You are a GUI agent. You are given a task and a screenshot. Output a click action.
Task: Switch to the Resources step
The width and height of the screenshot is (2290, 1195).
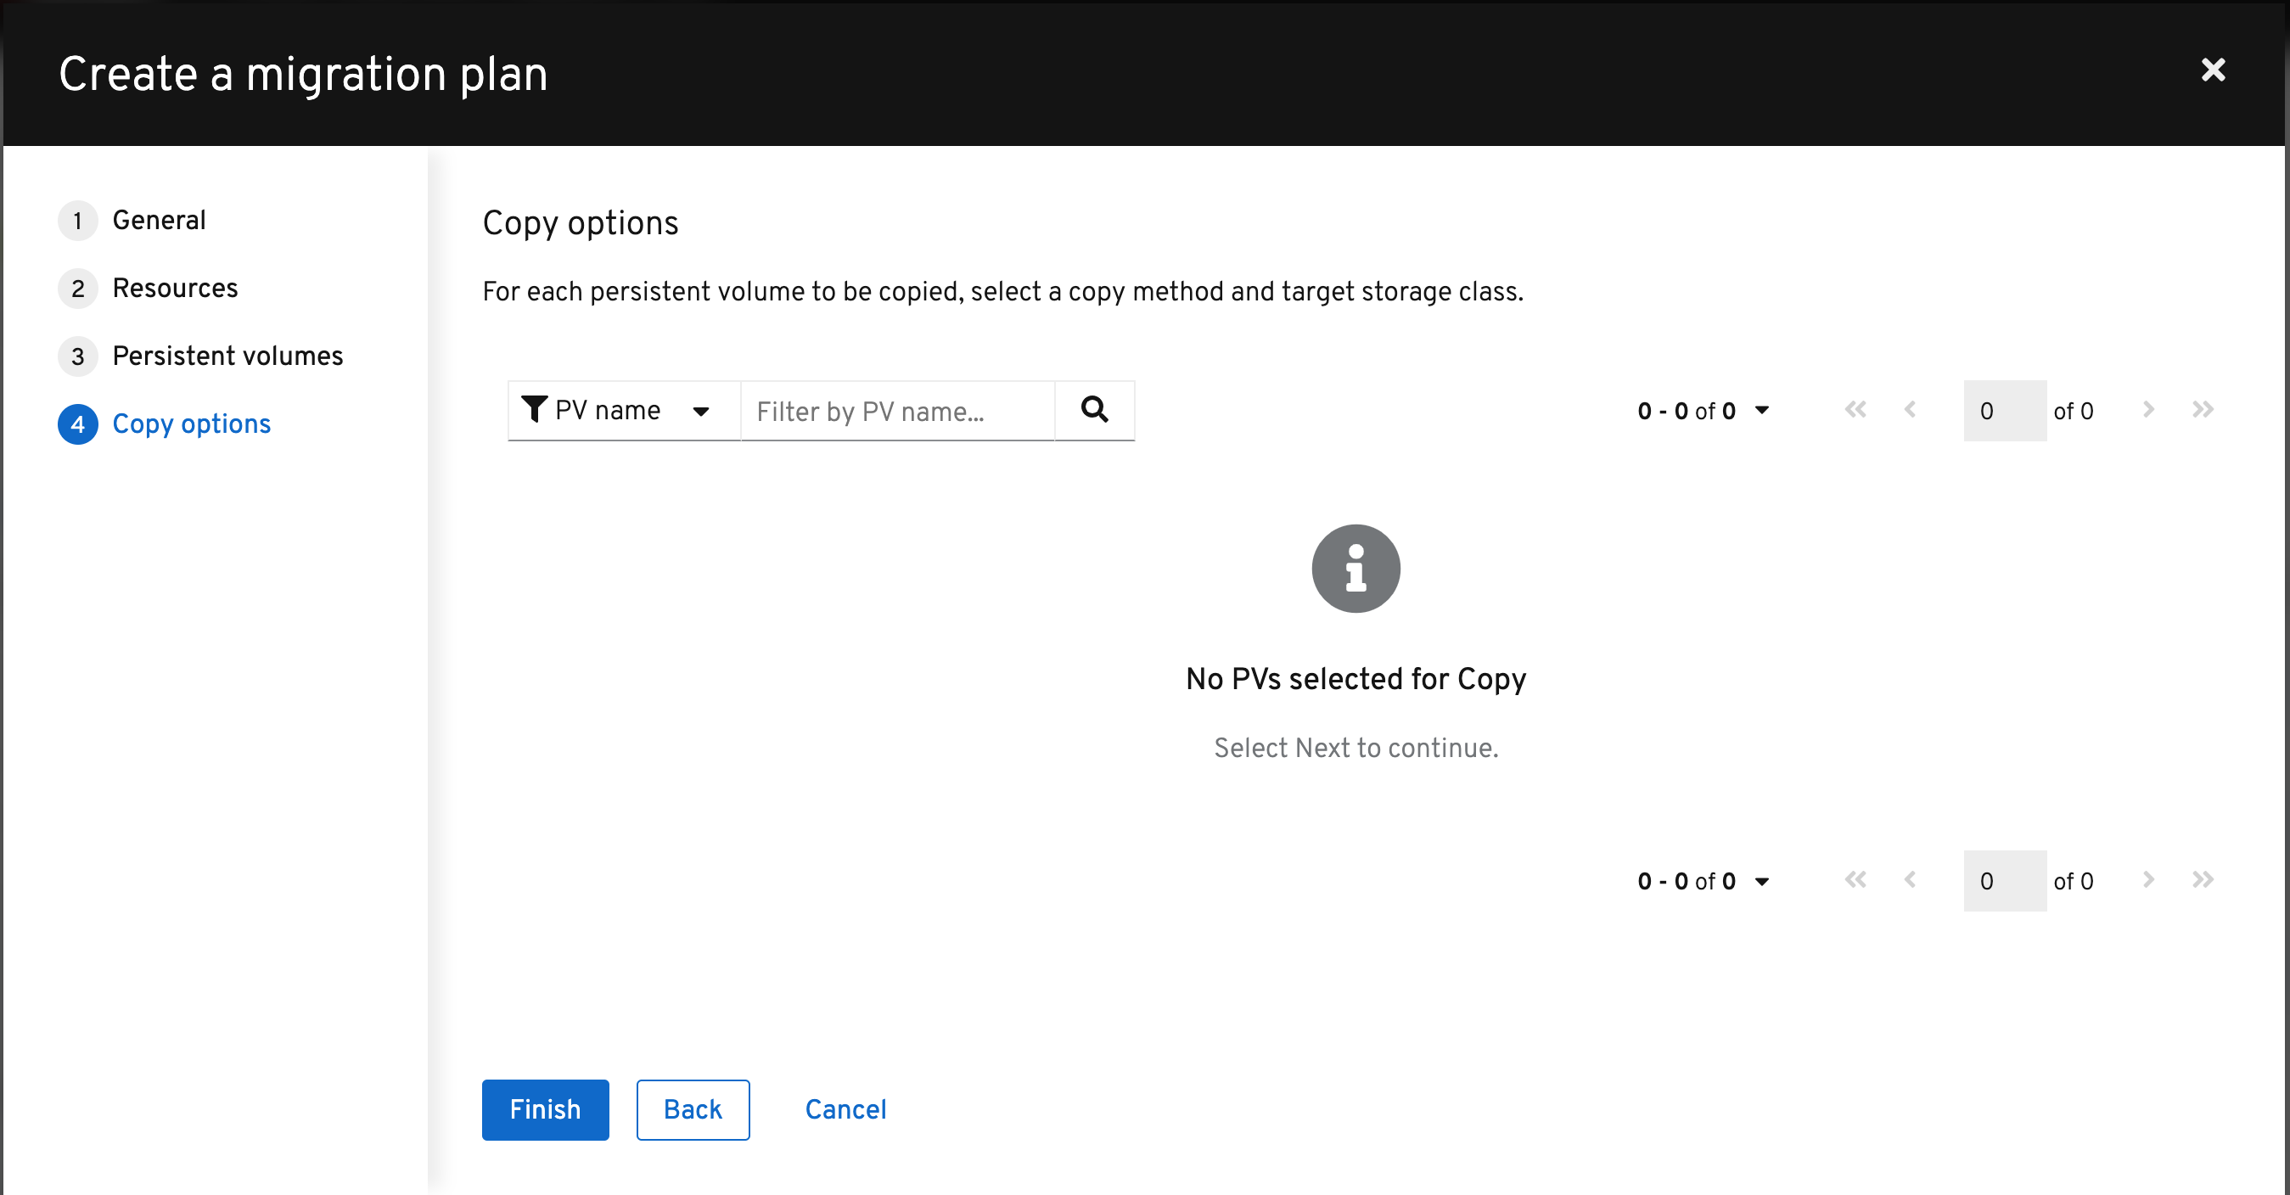coord(175,287)
